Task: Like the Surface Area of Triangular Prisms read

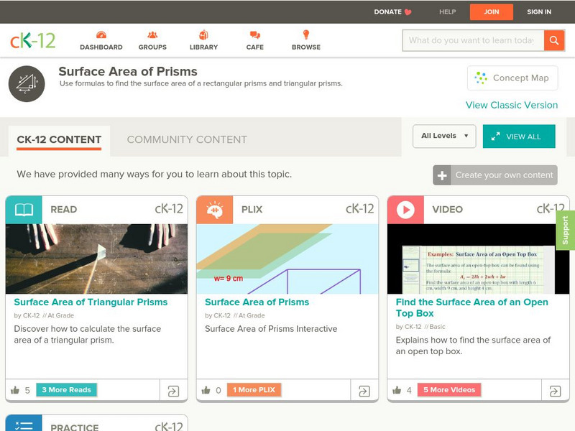Action: (15, 390)
